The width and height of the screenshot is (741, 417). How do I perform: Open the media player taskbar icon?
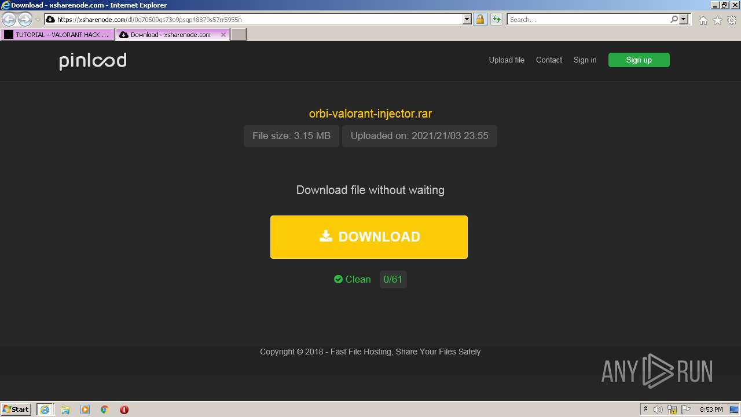pyautogui.click(x=85, y=409)
